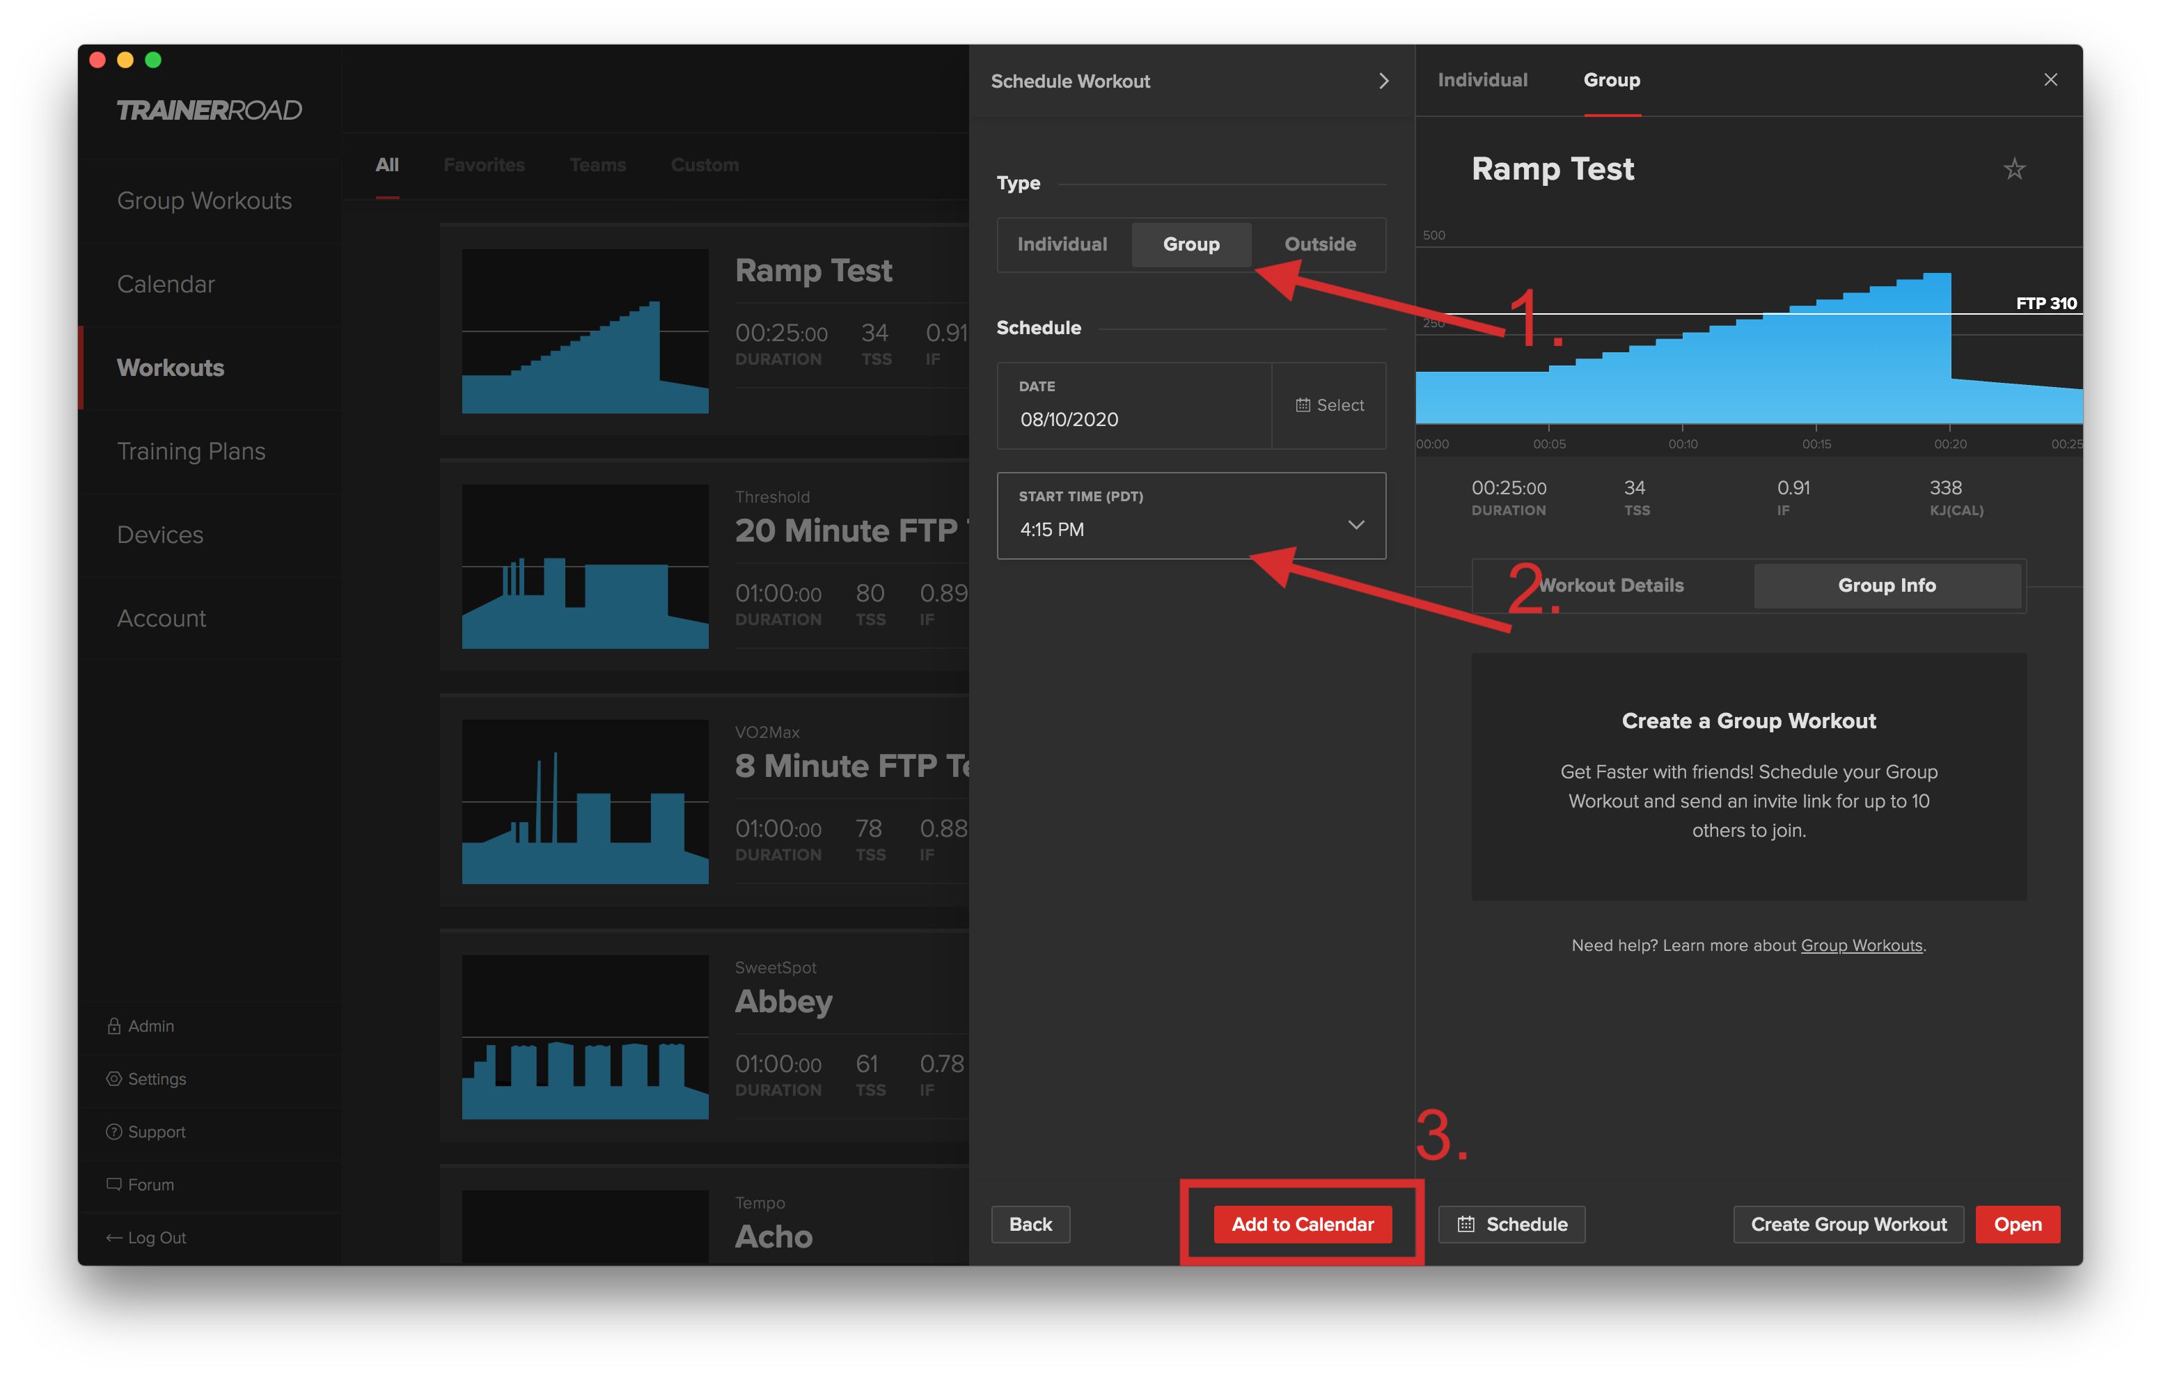Follow the Group Workouts help link
This screenshot has width=2161, height=1377.
1861,945
